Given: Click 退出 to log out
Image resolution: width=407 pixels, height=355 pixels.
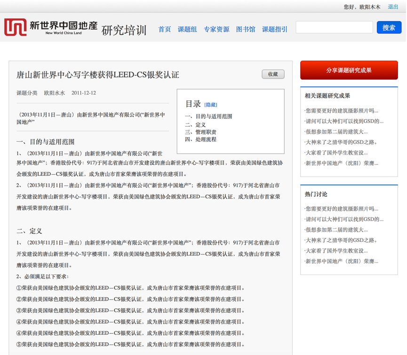Looking at the screenshot, I should pos(393,7).
